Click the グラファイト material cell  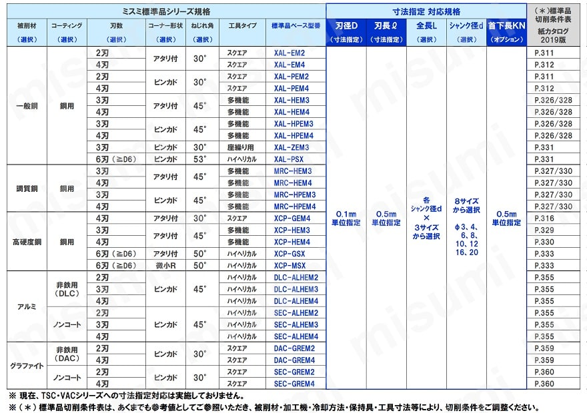(x=27, y=366)
